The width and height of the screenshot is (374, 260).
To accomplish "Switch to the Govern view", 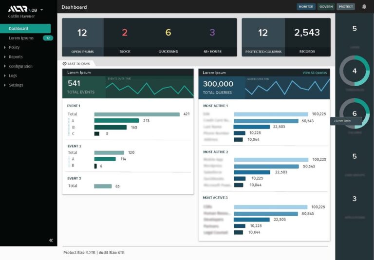I will [326, 7].
